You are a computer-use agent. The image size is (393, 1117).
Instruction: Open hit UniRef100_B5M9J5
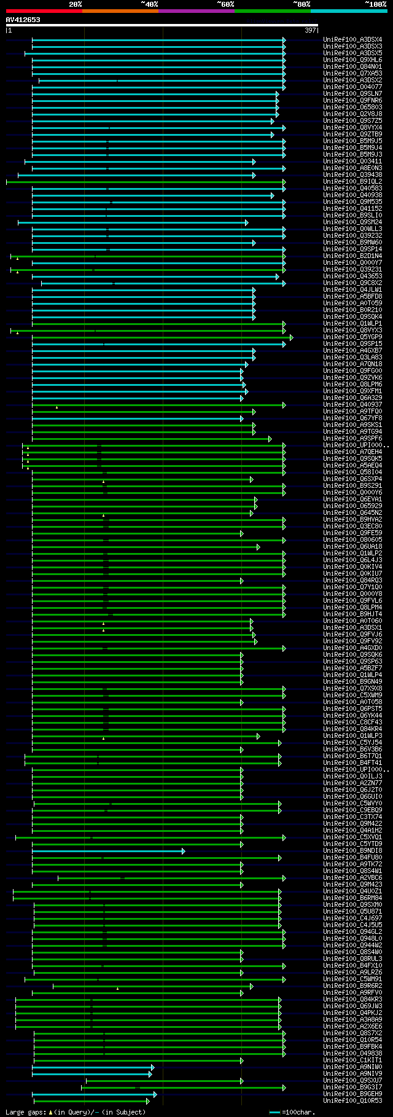pos(352,141)
